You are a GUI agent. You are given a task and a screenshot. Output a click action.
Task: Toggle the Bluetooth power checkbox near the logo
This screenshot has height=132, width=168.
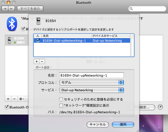(23, 29)
